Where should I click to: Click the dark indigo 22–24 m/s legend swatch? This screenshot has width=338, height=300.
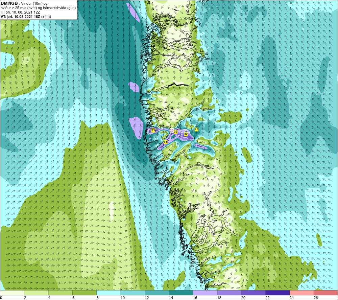277,293
